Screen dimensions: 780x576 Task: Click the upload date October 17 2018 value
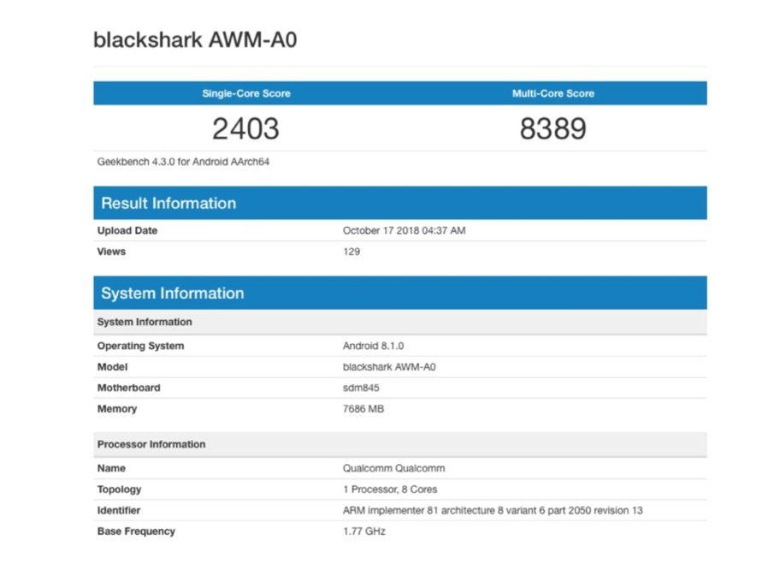[404, 230]
